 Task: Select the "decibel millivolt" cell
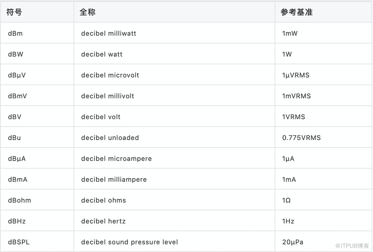tap(107, 96)
